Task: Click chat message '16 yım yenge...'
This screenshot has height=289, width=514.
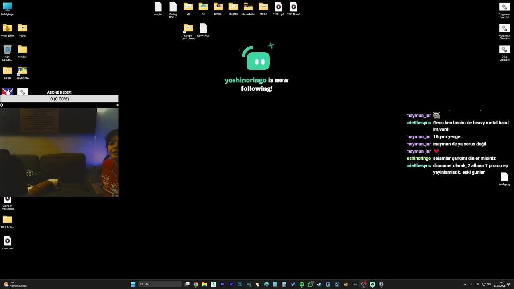Action: 448,137
